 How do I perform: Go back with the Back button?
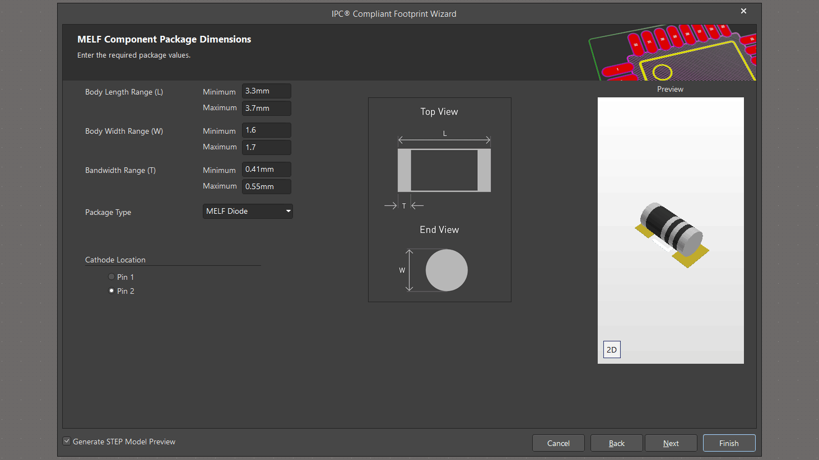point(616,443)
